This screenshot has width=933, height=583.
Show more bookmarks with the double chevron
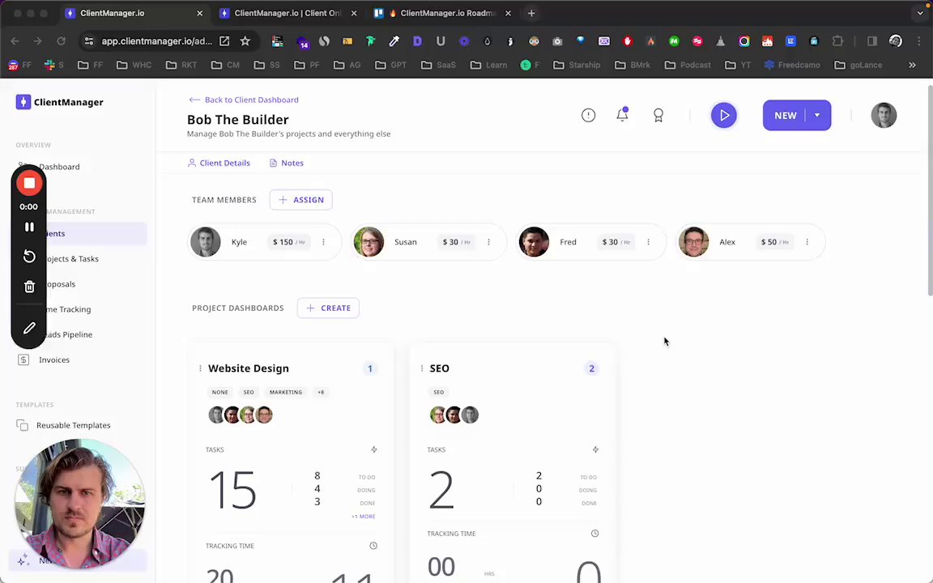pyautogui.click(x=912, y=65)
